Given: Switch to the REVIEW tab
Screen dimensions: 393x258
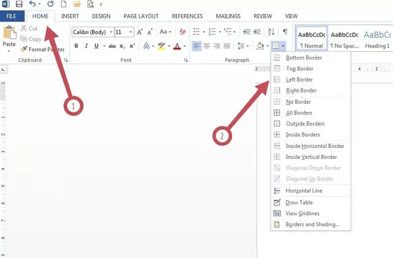Looking at the screenshot, I should (x=262, y=16).
